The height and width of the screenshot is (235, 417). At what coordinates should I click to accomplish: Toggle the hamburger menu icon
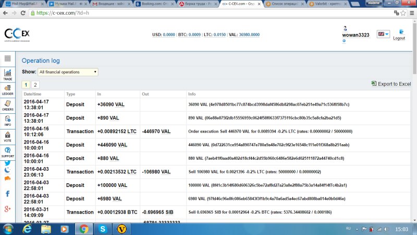tap(8, 58)
